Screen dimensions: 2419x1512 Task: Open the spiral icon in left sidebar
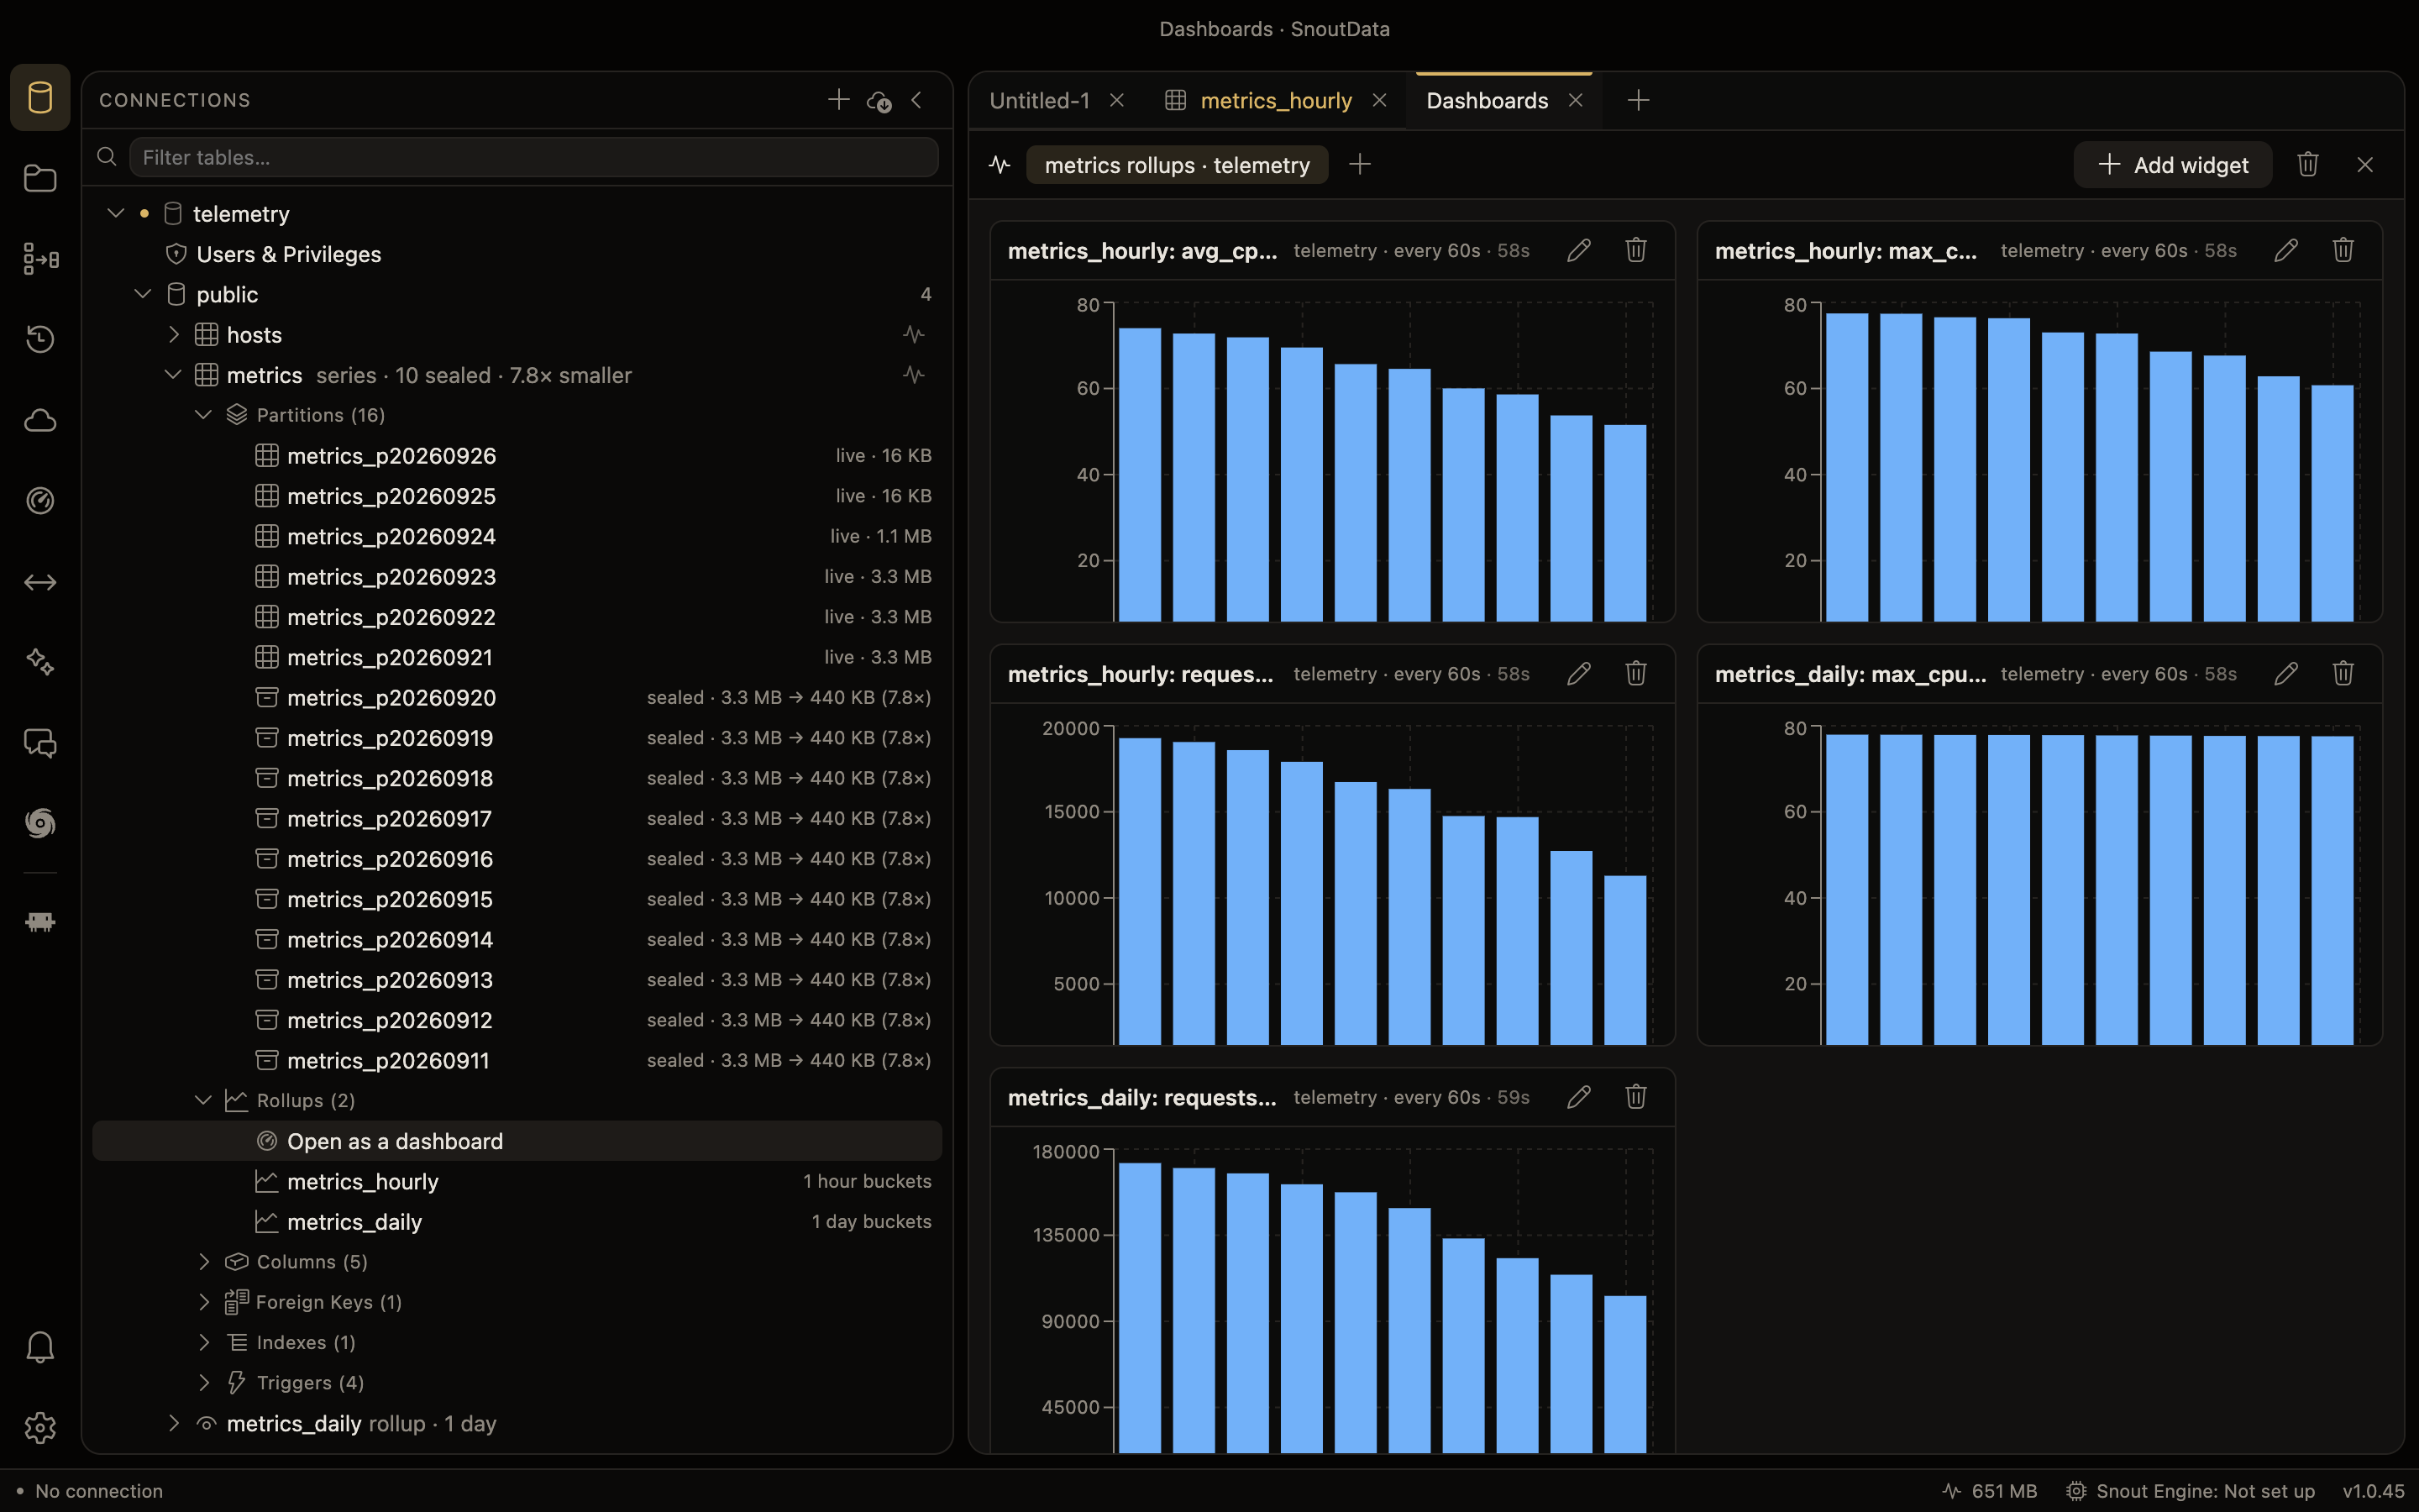tap(40, 823)
